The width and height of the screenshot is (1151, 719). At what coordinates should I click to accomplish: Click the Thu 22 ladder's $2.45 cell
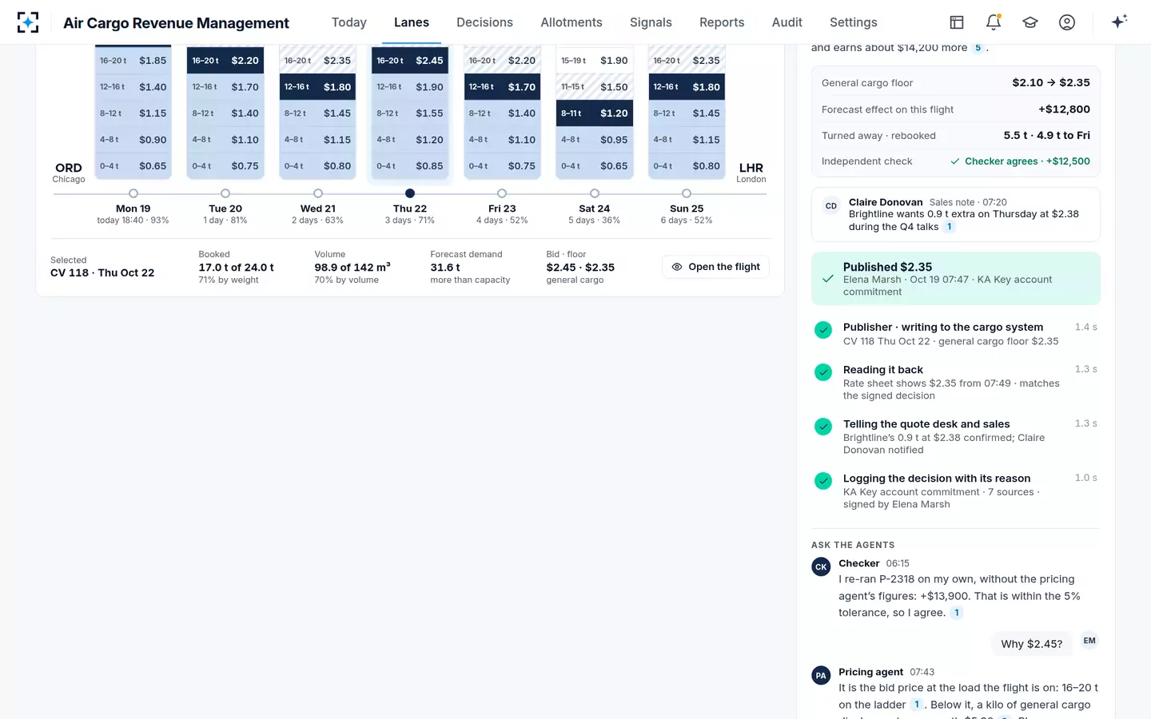click(410, 60)
